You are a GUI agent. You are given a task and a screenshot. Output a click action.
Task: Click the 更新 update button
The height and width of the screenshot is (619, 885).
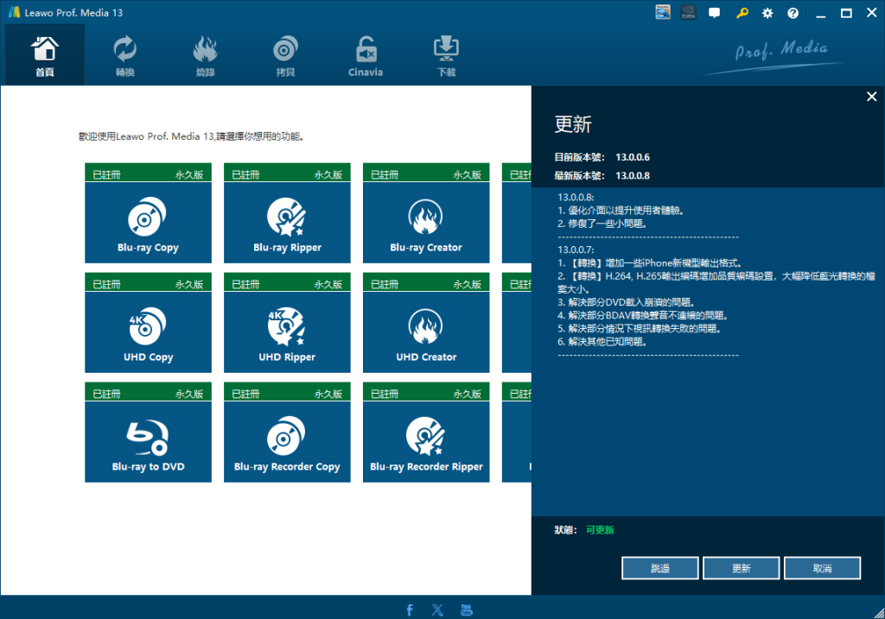[x=741, y=568]
